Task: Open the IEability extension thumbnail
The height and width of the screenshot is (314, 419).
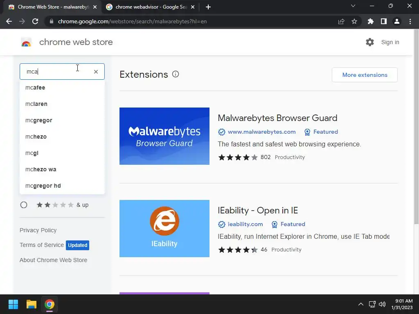Action: click(164, 229)
